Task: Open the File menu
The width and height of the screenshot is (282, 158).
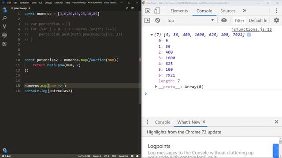Action: (x=9, y=3)
